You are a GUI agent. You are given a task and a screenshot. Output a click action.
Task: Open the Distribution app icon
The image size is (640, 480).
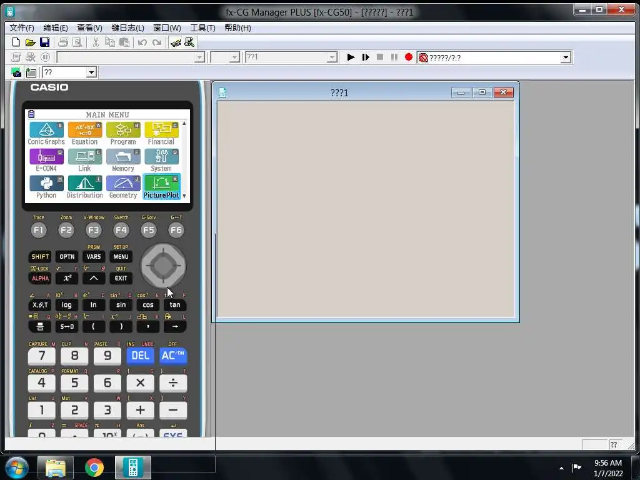(x=84, y=187)
